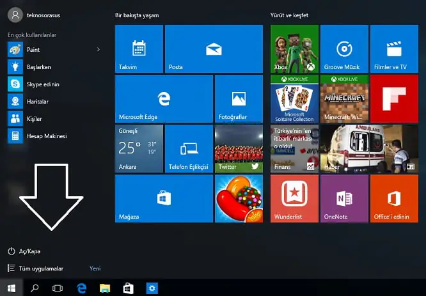
Task: Expand the Paint jump list arrow
Action: pos(98,49)
